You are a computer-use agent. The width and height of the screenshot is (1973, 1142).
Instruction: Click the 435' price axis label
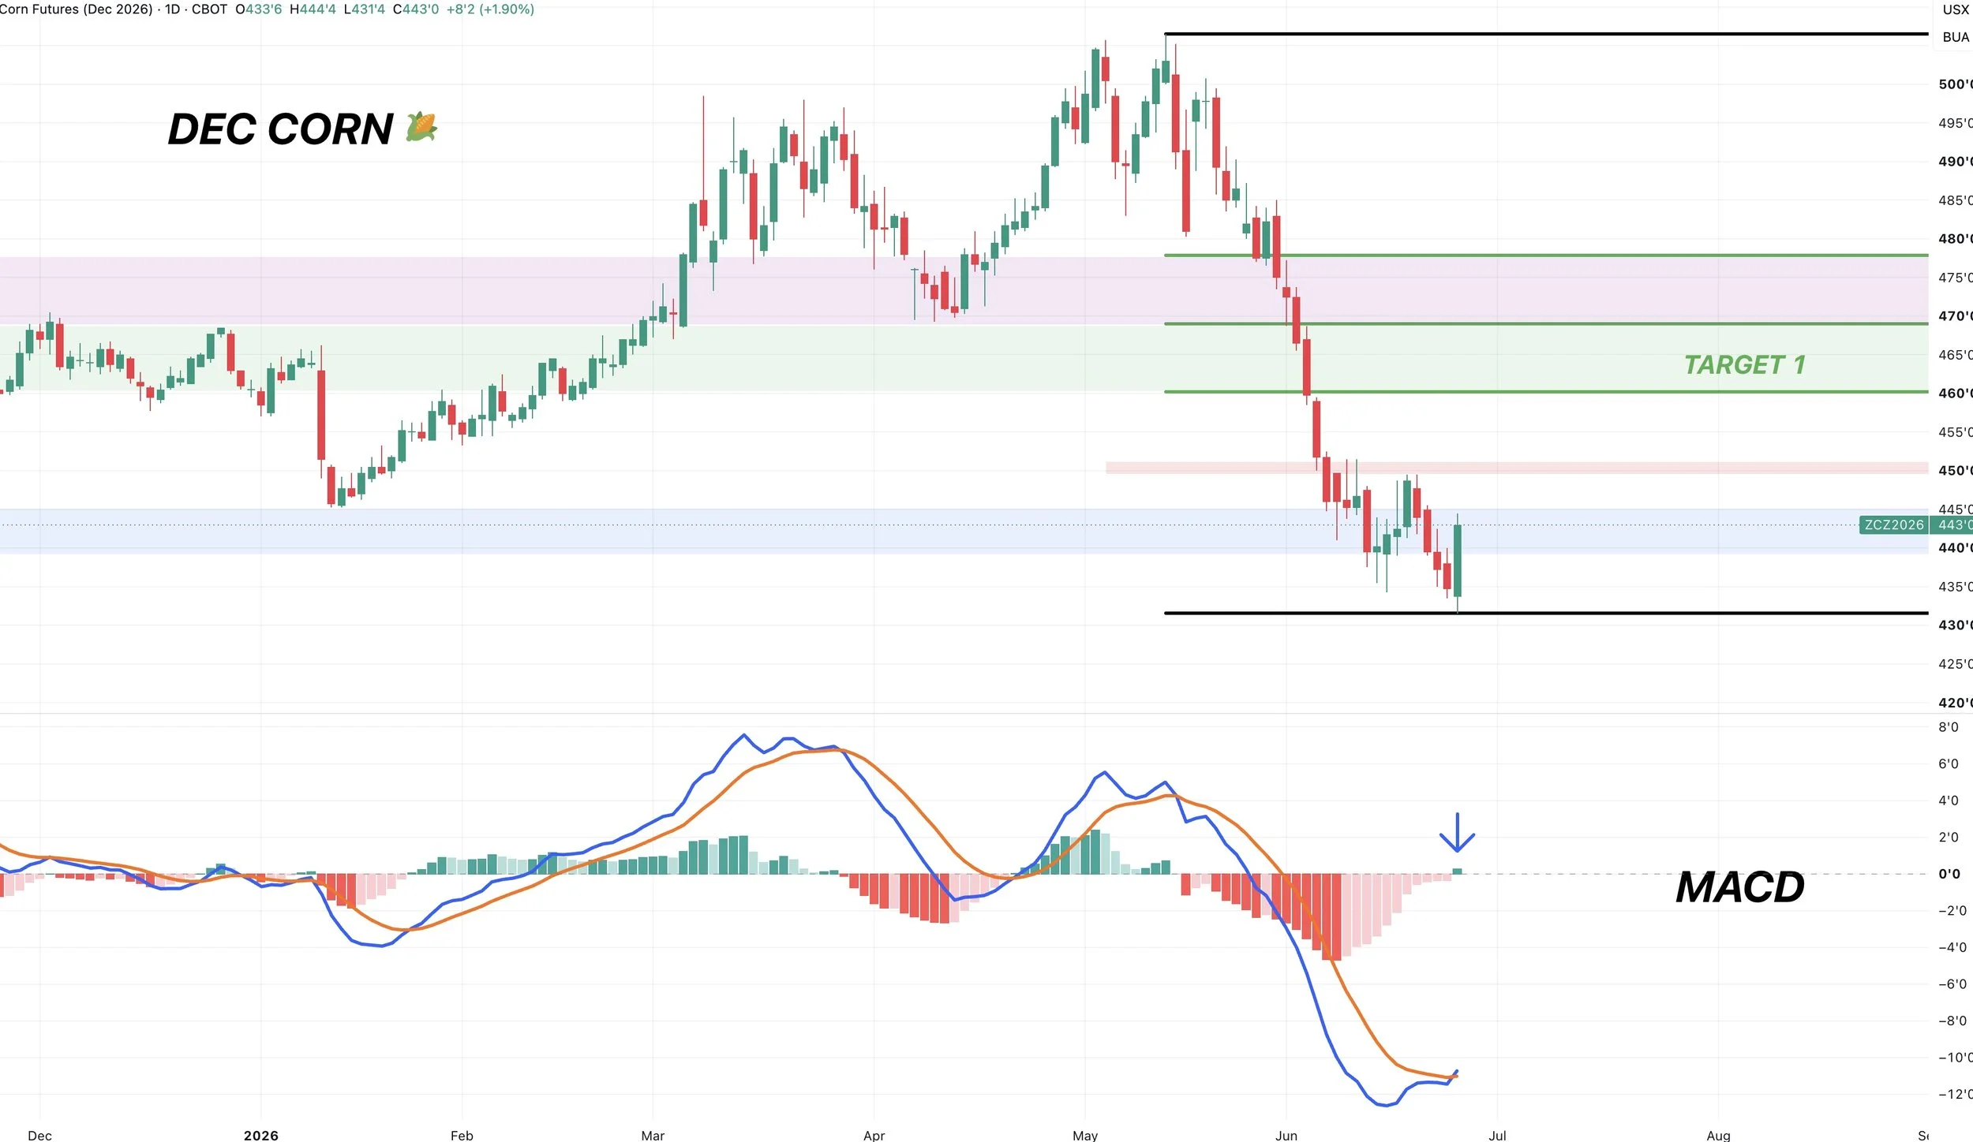click(x=1955, y=587)
